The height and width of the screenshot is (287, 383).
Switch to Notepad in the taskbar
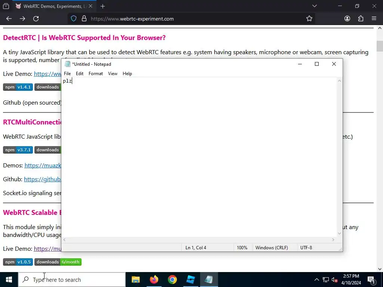coord(209,280)
